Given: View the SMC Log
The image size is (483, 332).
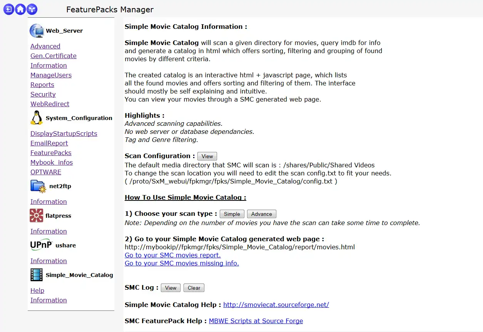Looking at the screenshot, I should click(x=170, y=288).
